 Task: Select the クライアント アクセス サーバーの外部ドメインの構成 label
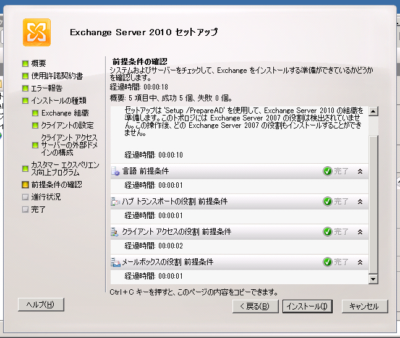69,145
